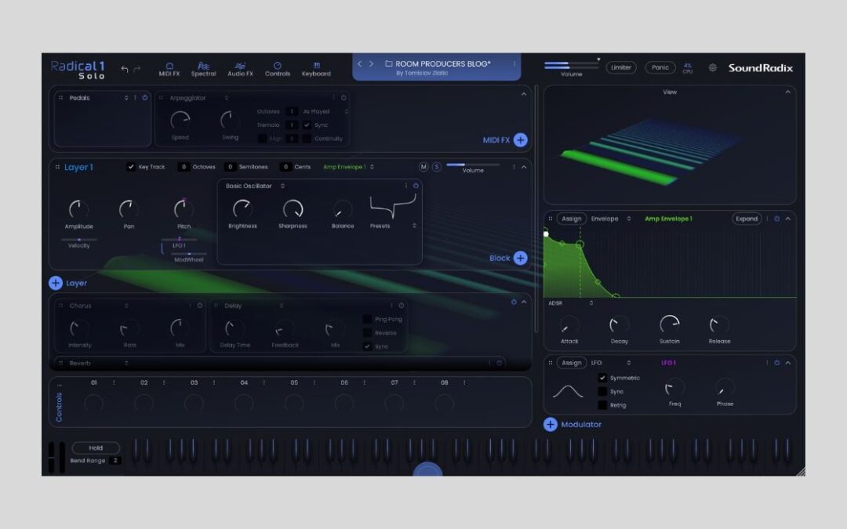Mute Layer 1 with the M icon
The image size is (847, 529).
pos(423,167)
